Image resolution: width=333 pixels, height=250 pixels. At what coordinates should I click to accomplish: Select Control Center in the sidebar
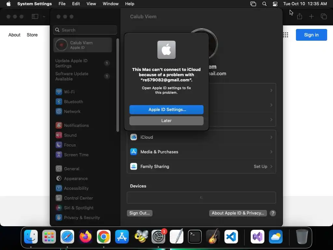tap(82, 198)
